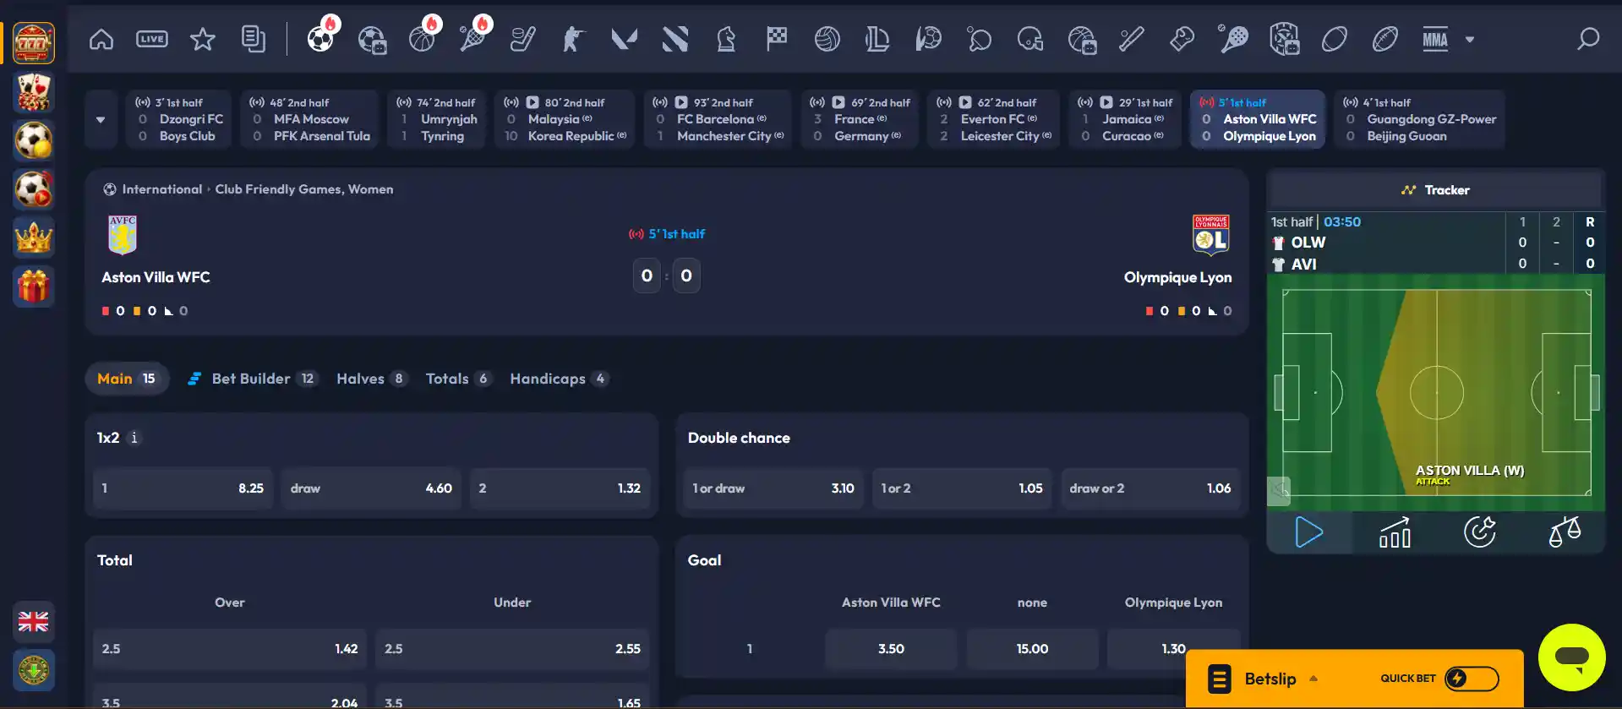Open the bet history documents icon

pos(253,39)
